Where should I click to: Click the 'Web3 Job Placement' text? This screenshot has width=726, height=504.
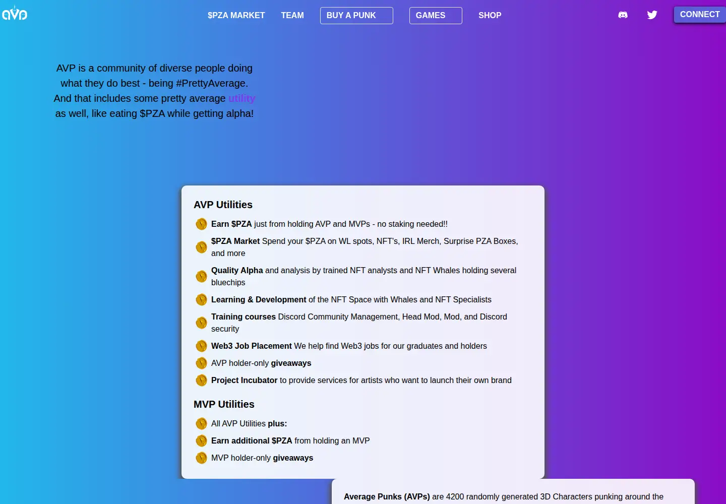pos(252,346)
